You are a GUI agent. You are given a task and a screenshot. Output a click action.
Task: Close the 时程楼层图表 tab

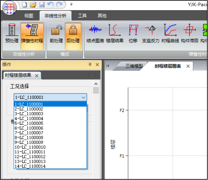click(x=188, y=66)
